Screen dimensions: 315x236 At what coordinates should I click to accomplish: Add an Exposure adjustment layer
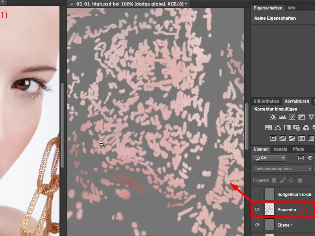[x=301, y=117]
